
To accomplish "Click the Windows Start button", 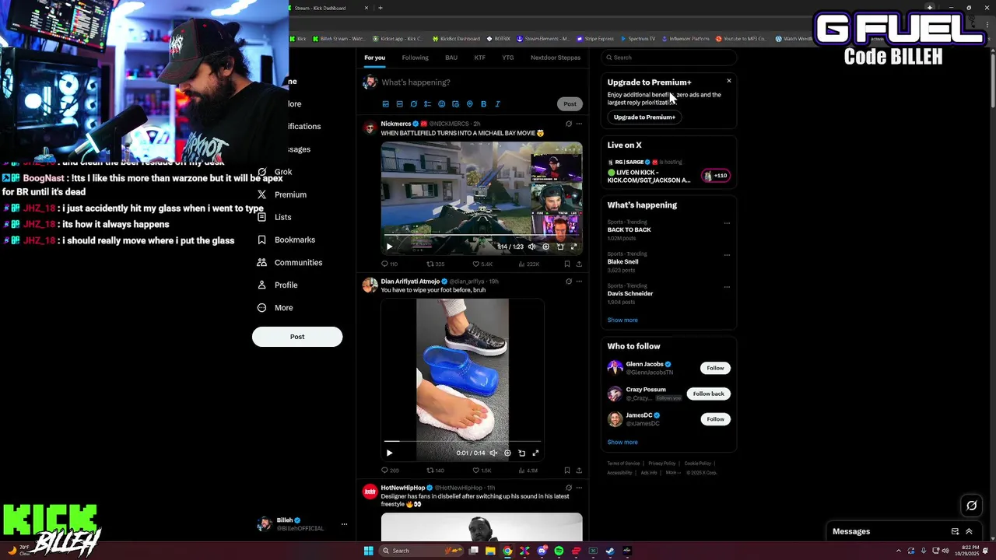I will coord(368,551).
